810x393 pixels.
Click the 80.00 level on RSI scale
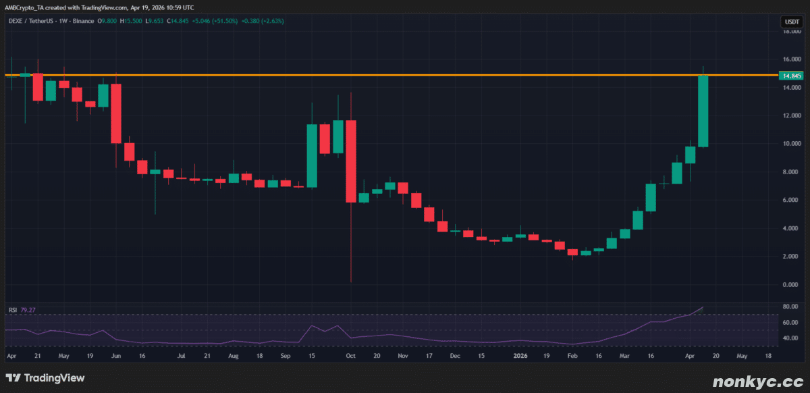coord(790,307)
